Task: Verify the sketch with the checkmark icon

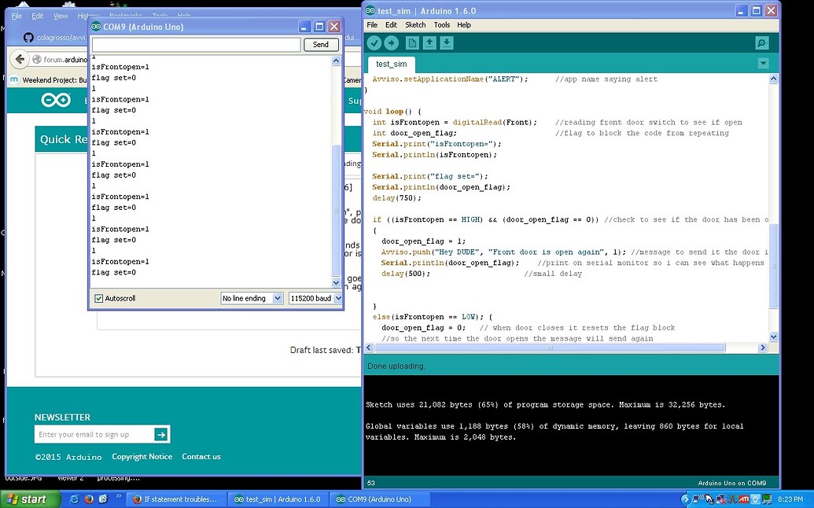Action: point(374,43)
